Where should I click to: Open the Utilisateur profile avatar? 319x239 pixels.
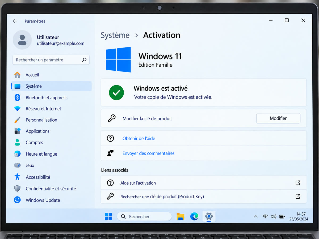click(x=22, y=40)
